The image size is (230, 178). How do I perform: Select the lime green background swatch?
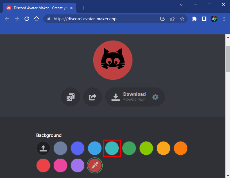click(146, 148)
